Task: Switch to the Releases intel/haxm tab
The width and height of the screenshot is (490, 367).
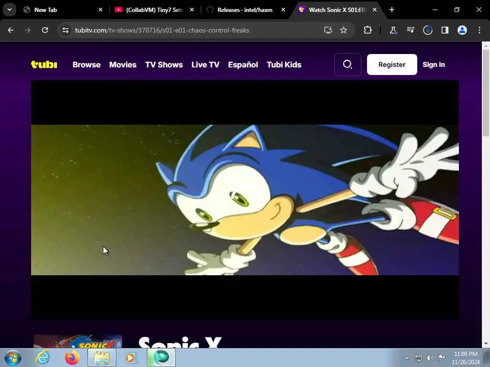Action: (x=245, y=10)
